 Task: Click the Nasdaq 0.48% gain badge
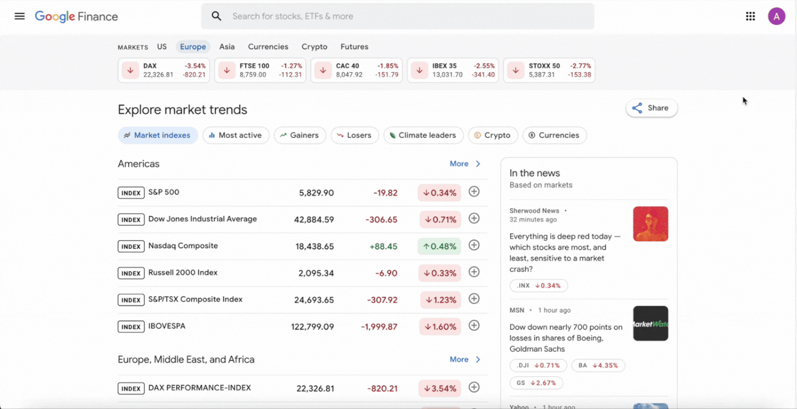pos(439,246)
